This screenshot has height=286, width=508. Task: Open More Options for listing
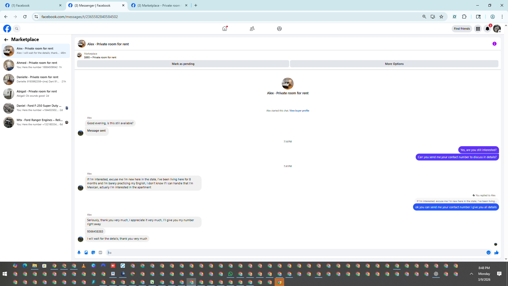click(394, 64)
